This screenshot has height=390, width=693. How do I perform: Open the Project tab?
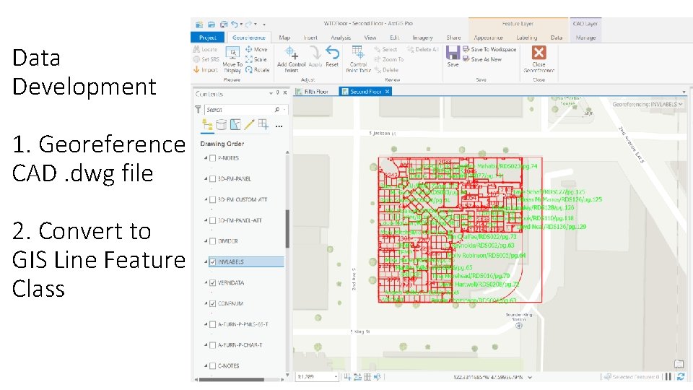(208, 38)
